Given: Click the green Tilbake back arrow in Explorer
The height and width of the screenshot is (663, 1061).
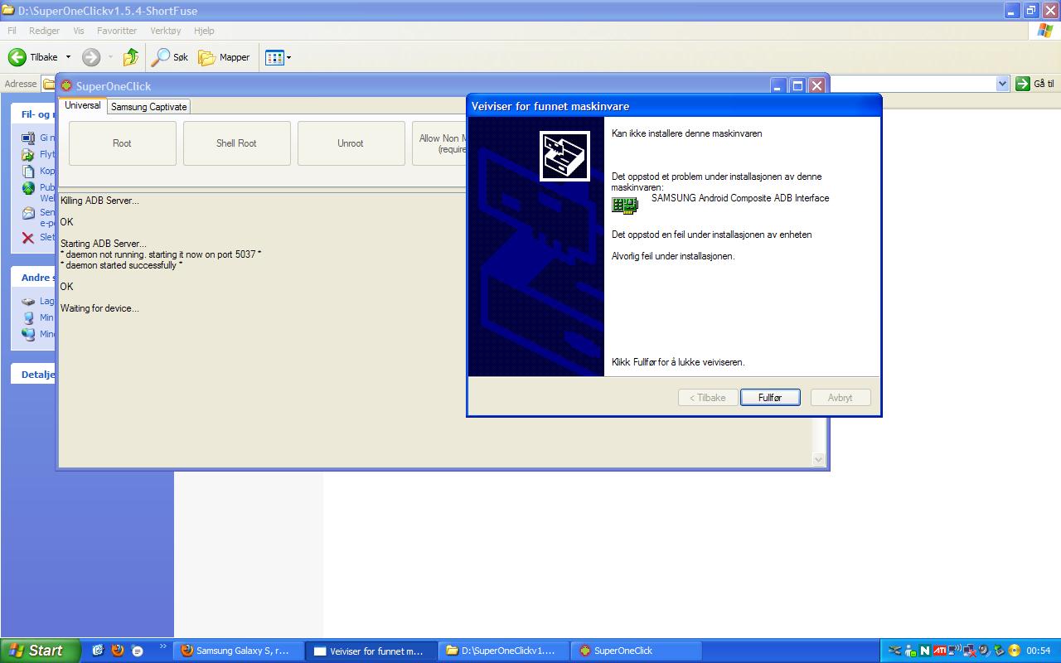Looking at the screenshot, I should click(17, 57).
